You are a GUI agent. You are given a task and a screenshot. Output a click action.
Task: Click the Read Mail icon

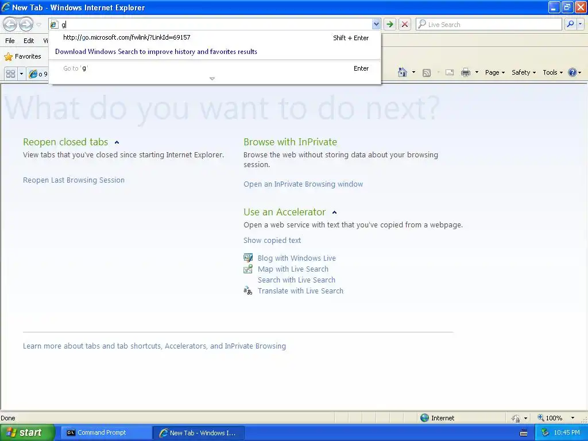[x=450, y=73]
